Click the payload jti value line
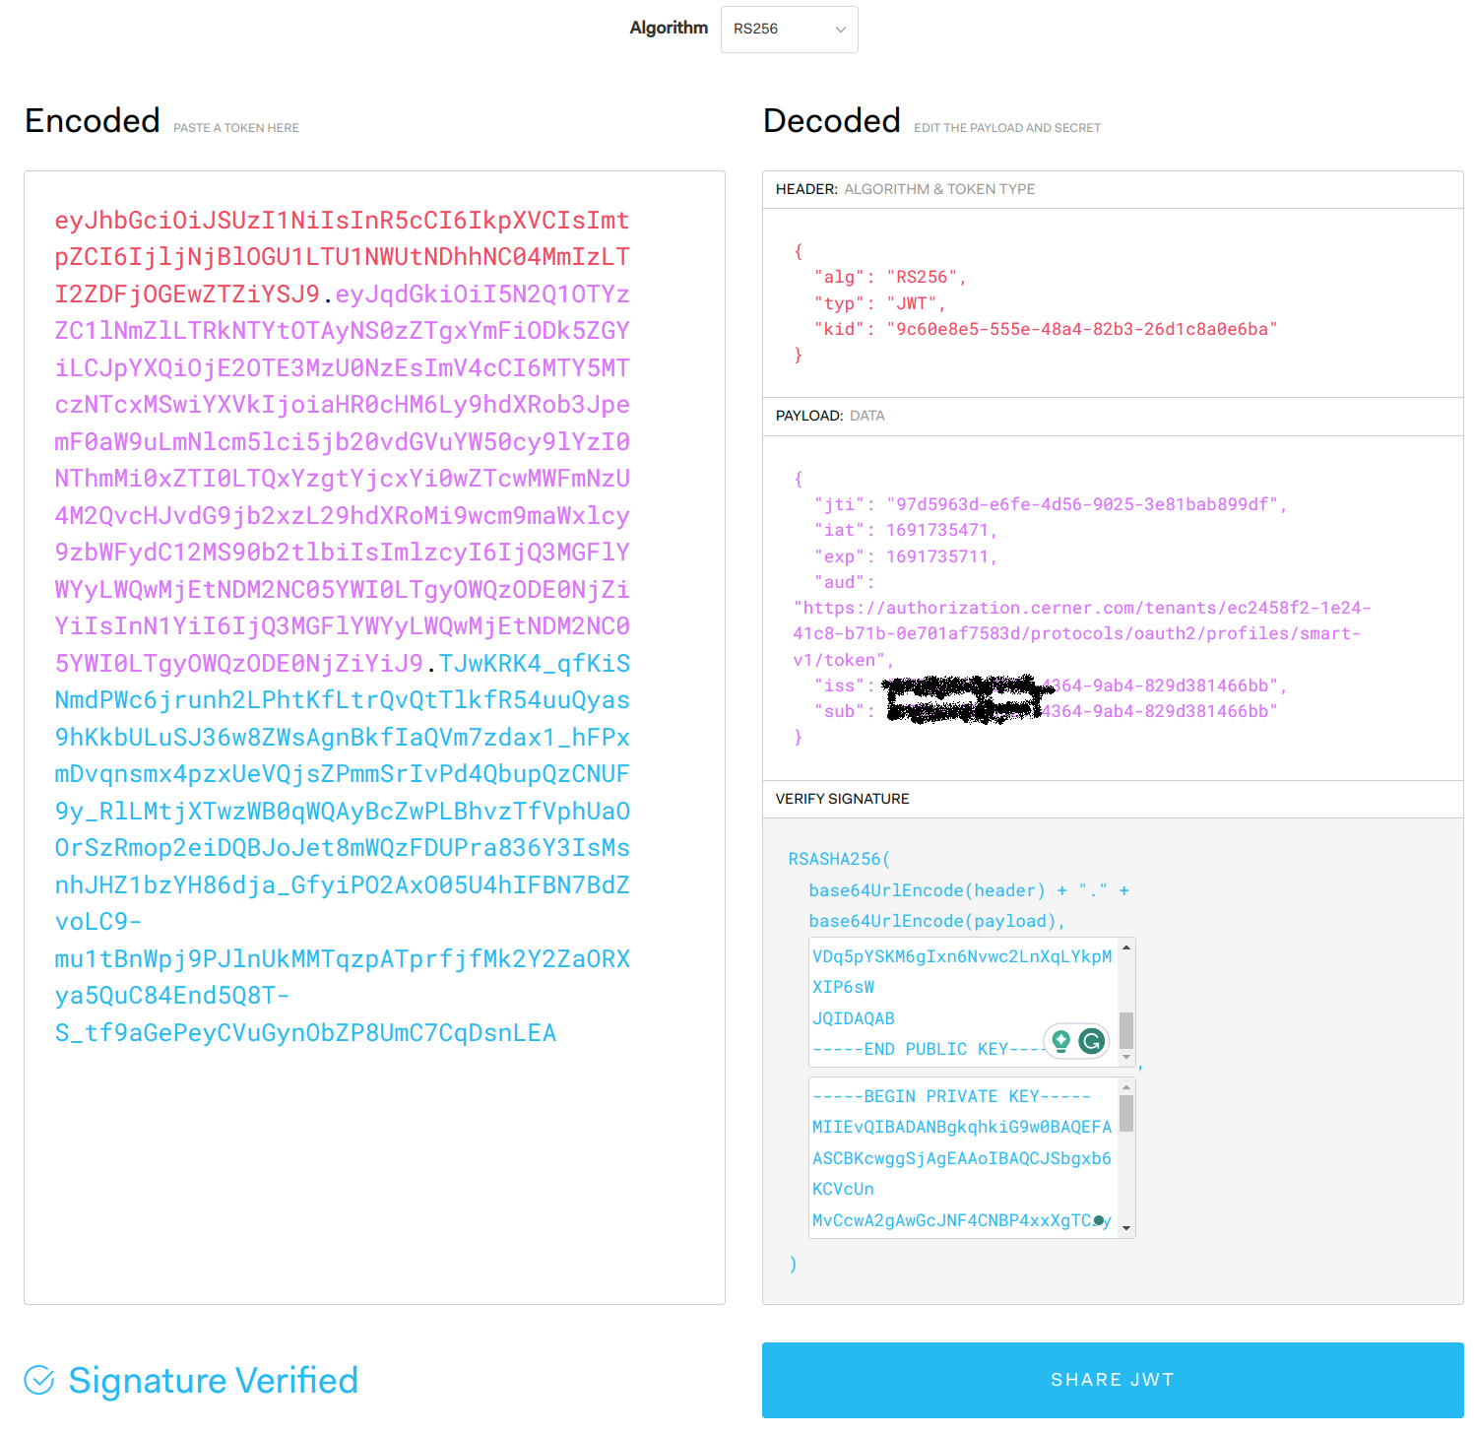Viewport: 1474px width, 1436px height. [x=1050, y=504]
